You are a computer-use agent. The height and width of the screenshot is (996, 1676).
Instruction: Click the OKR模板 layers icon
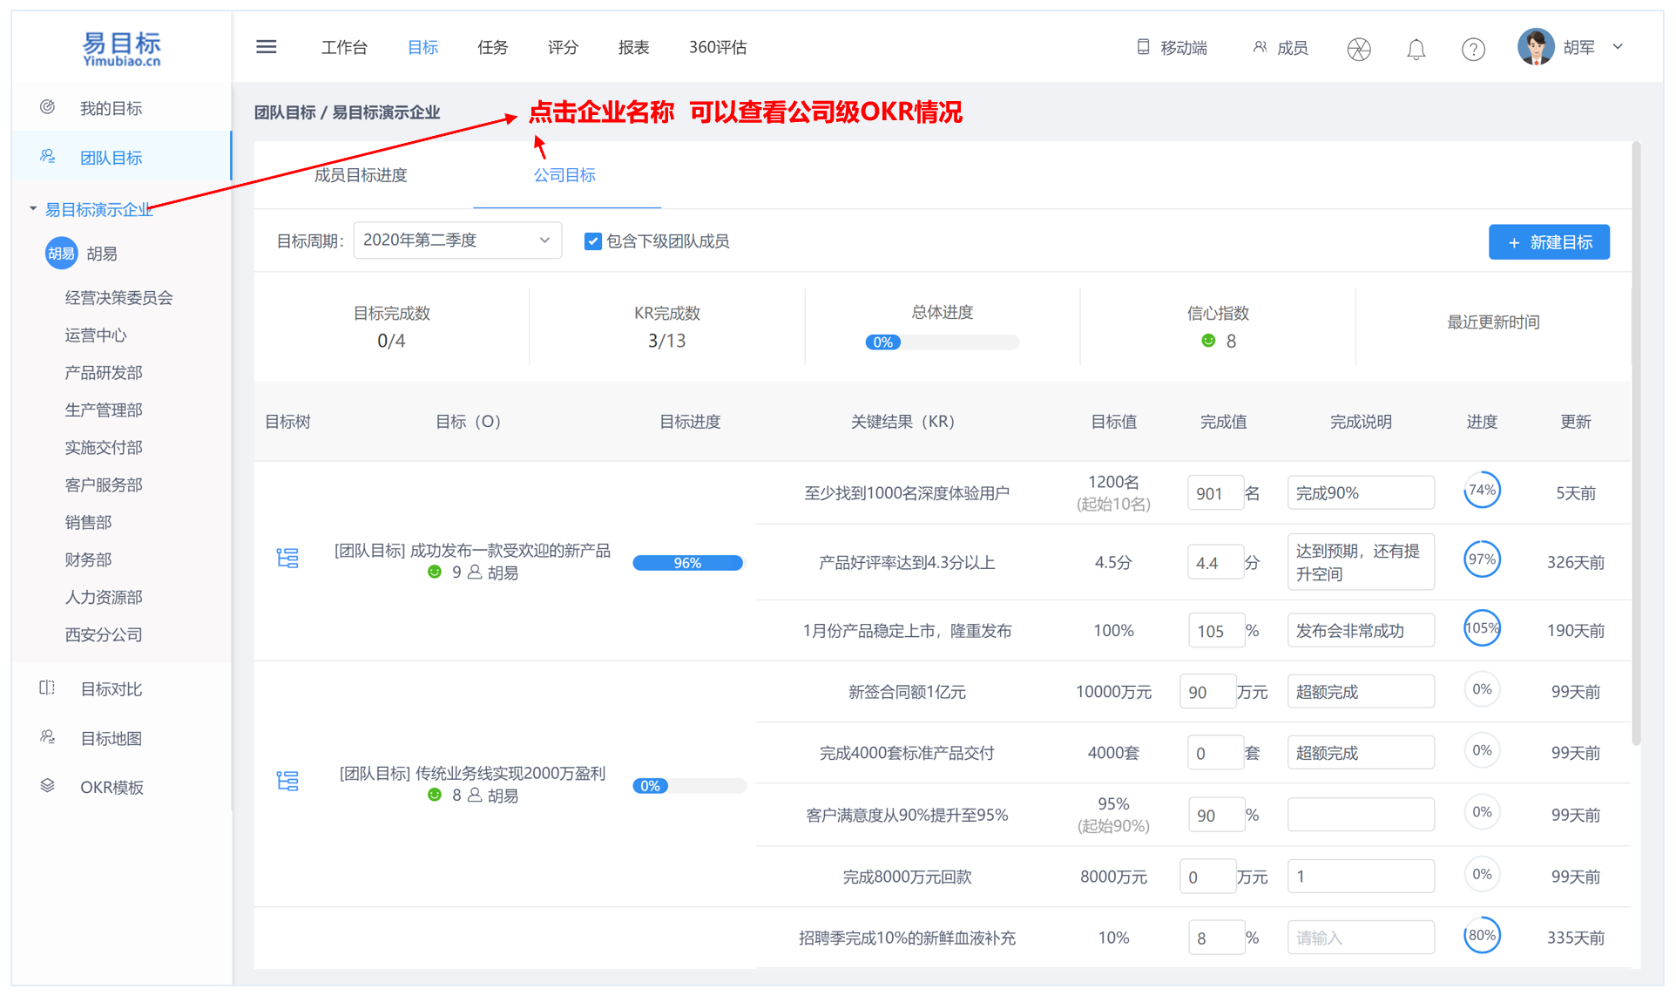[x=48, y=787]
